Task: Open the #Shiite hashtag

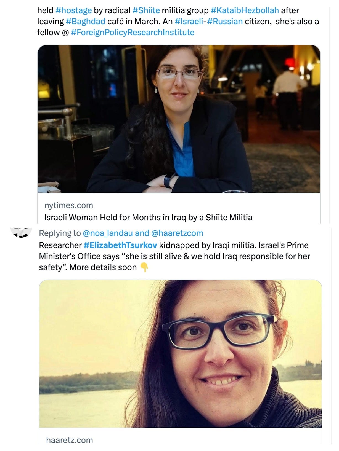Action: pyautogui.click(x=146, y=10)
